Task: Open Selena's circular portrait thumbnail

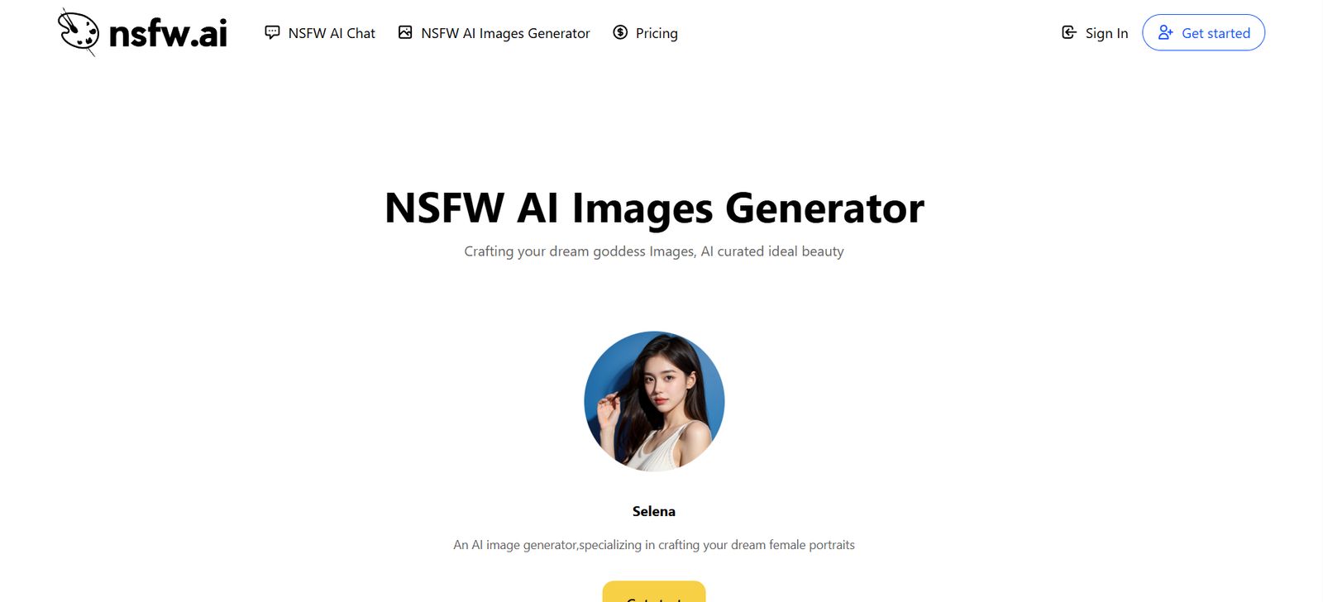Action: pyautogui.click(x=654, y=401)
